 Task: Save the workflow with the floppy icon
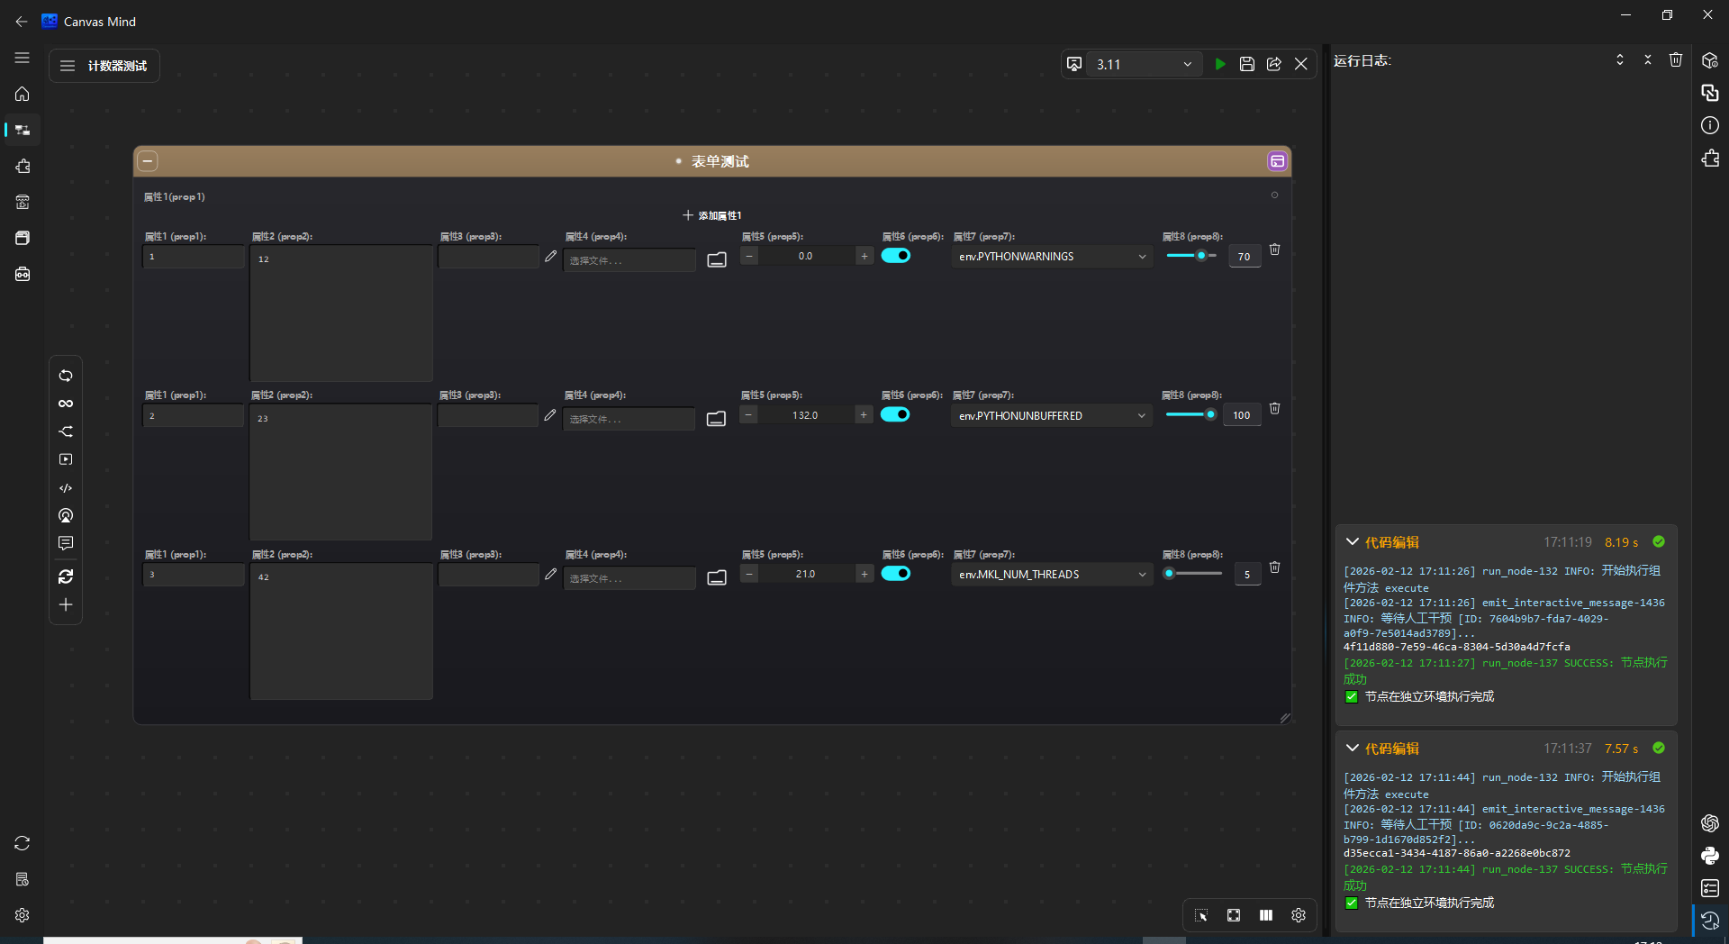click(1246, 64)
